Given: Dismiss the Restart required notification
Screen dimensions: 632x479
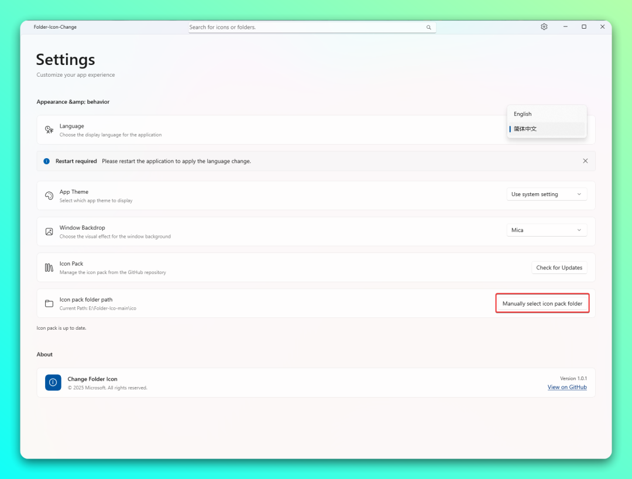Looking at the screenshot, I should (585, 161).
